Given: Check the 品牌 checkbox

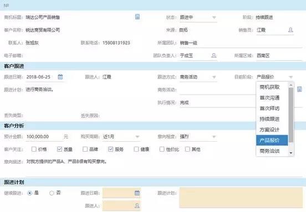Looking at the screenshot, I should [x=85, y=149].
